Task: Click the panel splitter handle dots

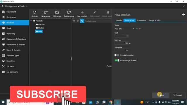Action: click(x=71, y=59)
